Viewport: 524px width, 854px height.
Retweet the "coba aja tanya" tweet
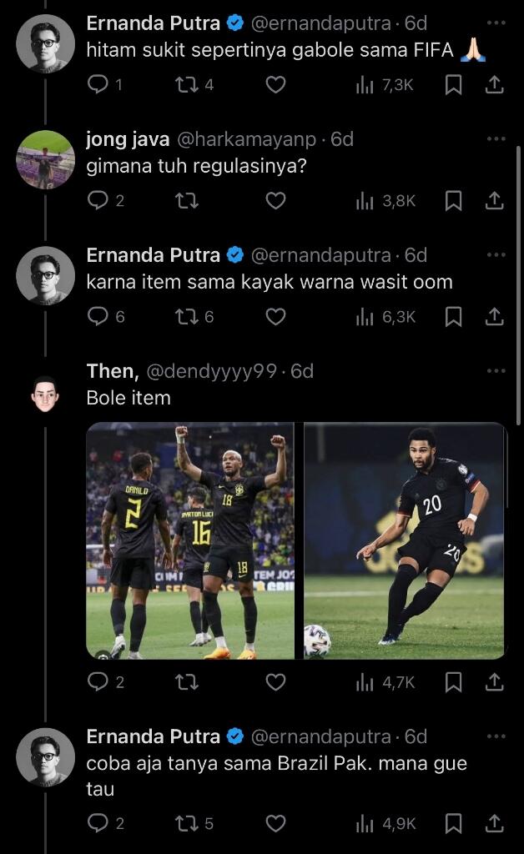click(186, 823)
